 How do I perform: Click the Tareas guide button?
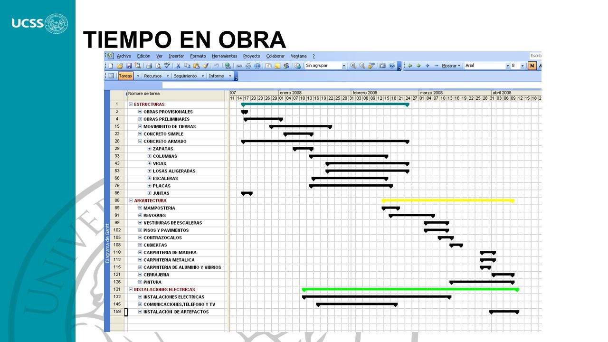tap(125, 76)
